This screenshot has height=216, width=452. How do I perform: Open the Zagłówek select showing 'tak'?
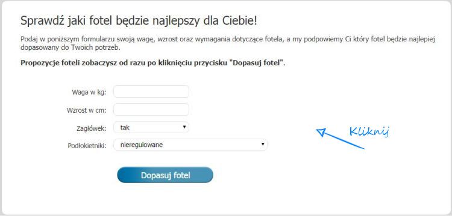pyautogui.click(x=151, y=127)
